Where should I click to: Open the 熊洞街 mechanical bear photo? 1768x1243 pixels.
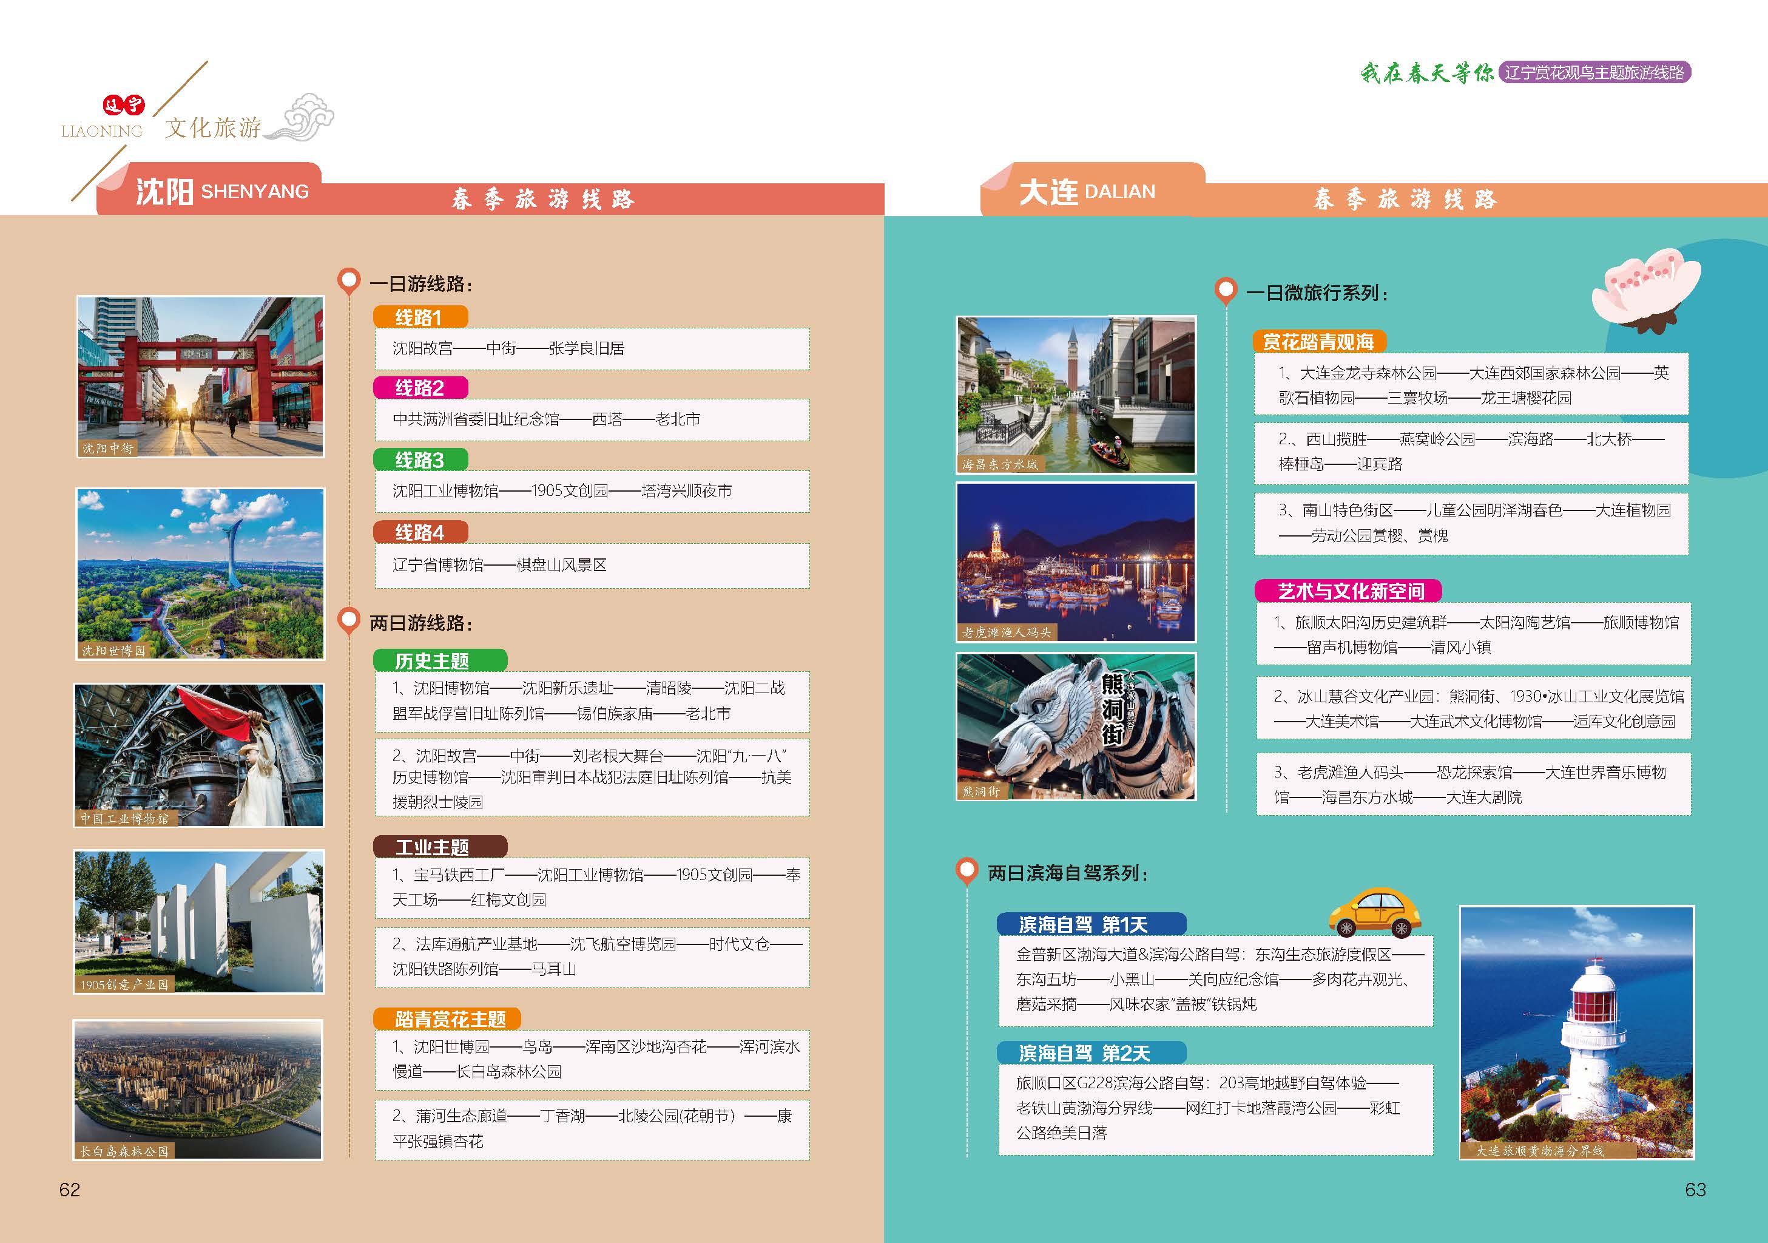click(x=1076, y=726)
